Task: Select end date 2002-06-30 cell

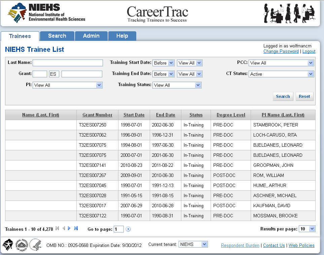Action: (x=166, y=125)
